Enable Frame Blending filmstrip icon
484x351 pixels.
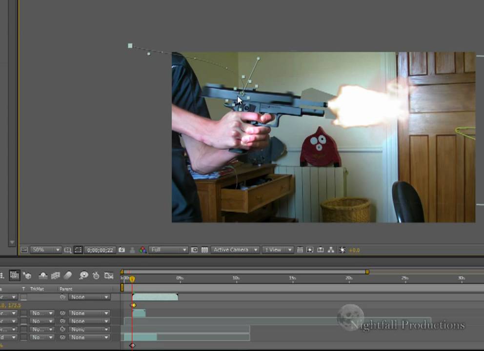point(55,275)
